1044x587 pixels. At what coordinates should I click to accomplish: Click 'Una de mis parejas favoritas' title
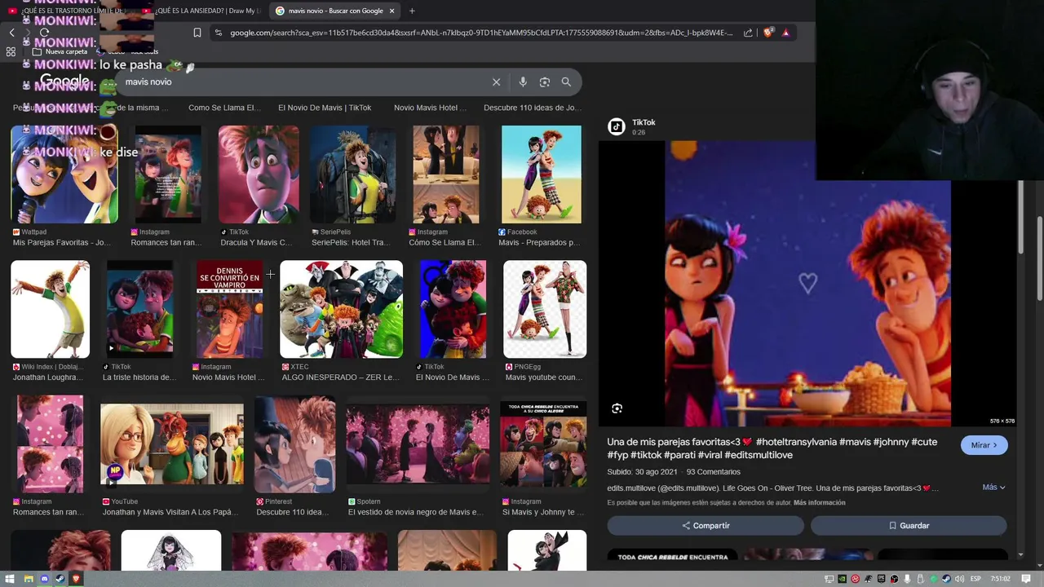tap(772, 448)
